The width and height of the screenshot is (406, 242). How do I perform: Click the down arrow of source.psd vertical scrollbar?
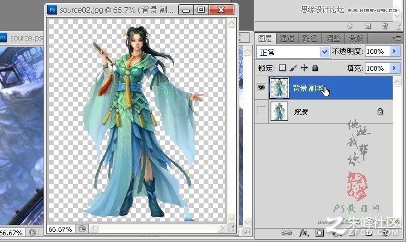click(247, 222)
